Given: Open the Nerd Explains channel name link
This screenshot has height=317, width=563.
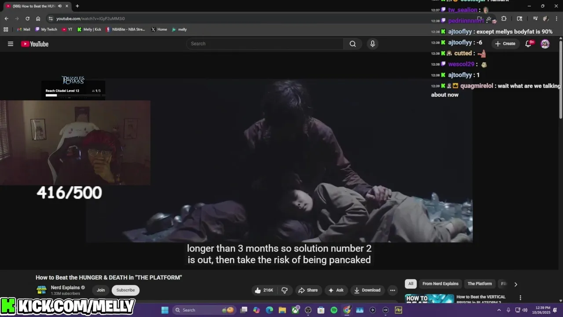Looking at the screenshot, I should [x=65, y=288].
